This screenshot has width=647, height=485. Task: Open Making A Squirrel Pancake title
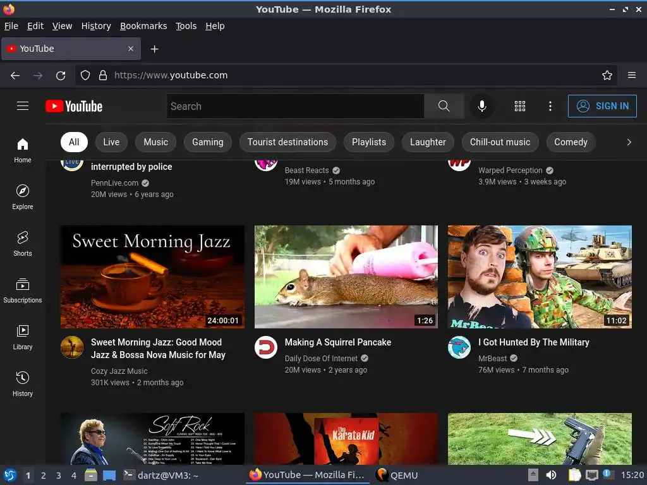click(x=338, y=342)
